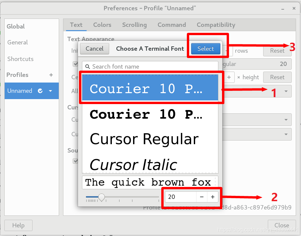The image size is (301, 236).
Task: Open the first Cursor section dropdown
Action: (257, 120)
